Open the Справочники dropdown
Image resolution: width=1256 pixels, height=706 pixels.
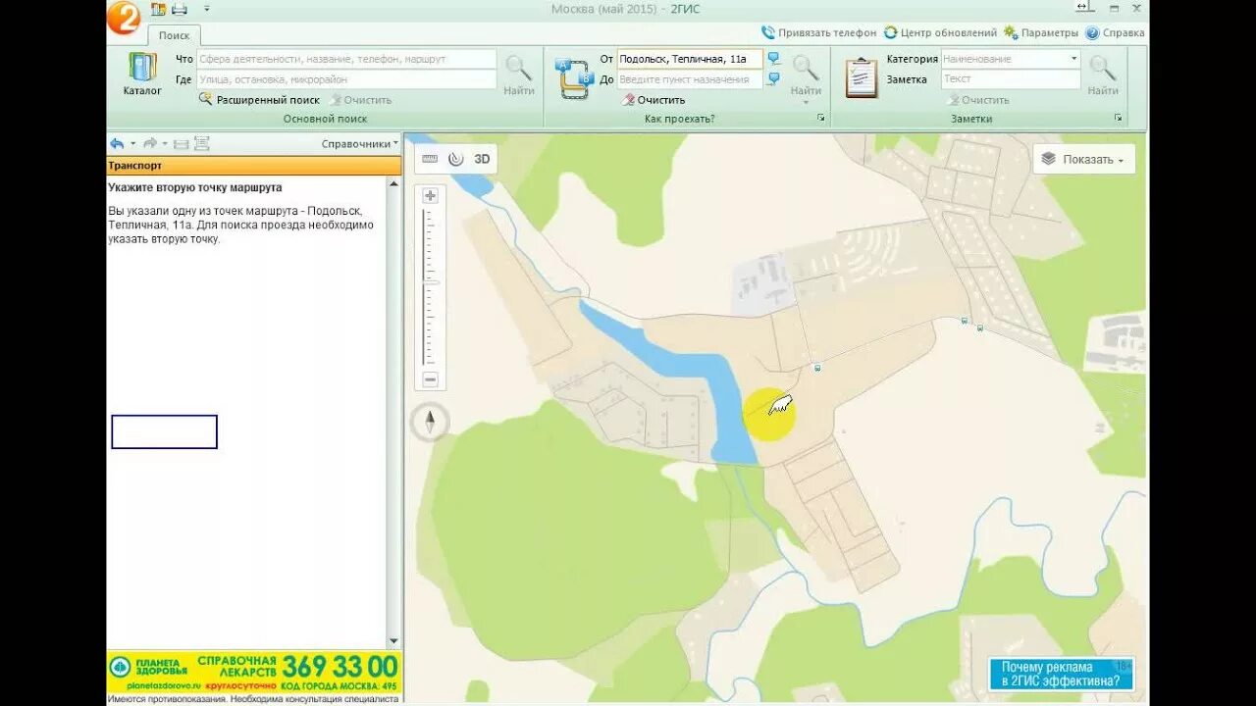(x=360, y=144)
